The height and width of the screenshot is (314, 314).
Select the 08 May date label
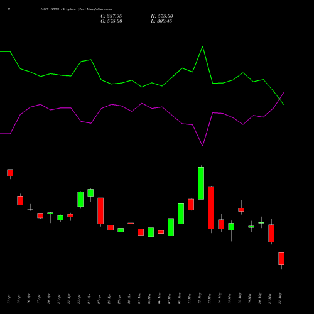(180, 298)
